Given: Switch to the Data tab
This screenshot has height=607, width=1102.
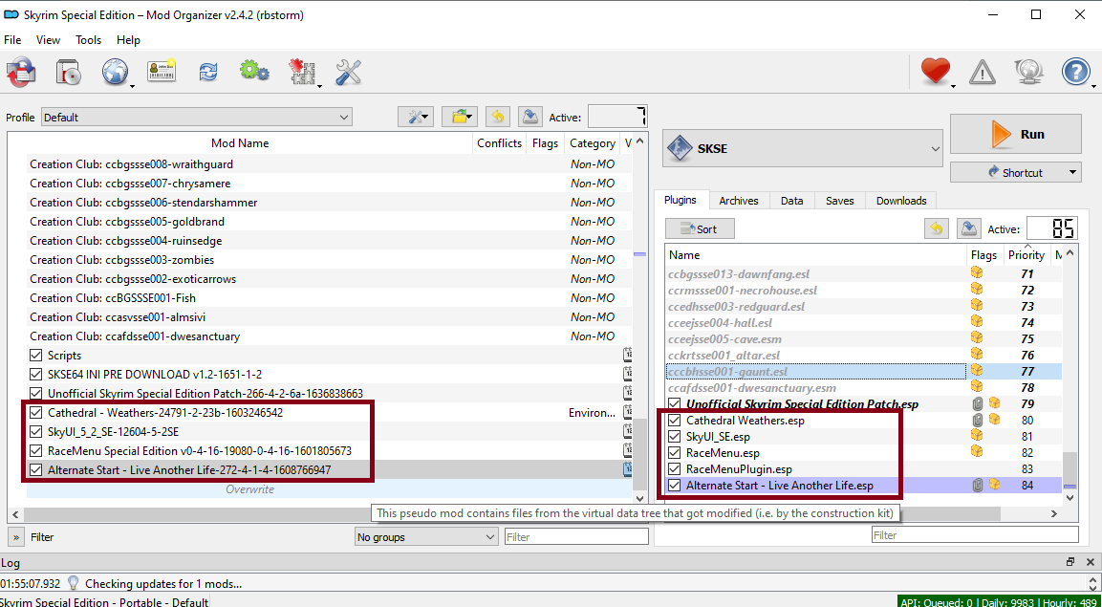Looking at the screenshot, I should pos(792,201).
